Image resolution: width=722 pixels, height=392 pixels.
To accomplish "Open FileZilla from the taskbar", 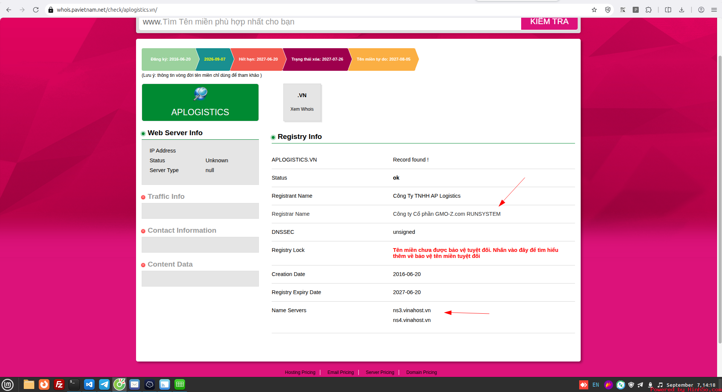I will point(59,384).
